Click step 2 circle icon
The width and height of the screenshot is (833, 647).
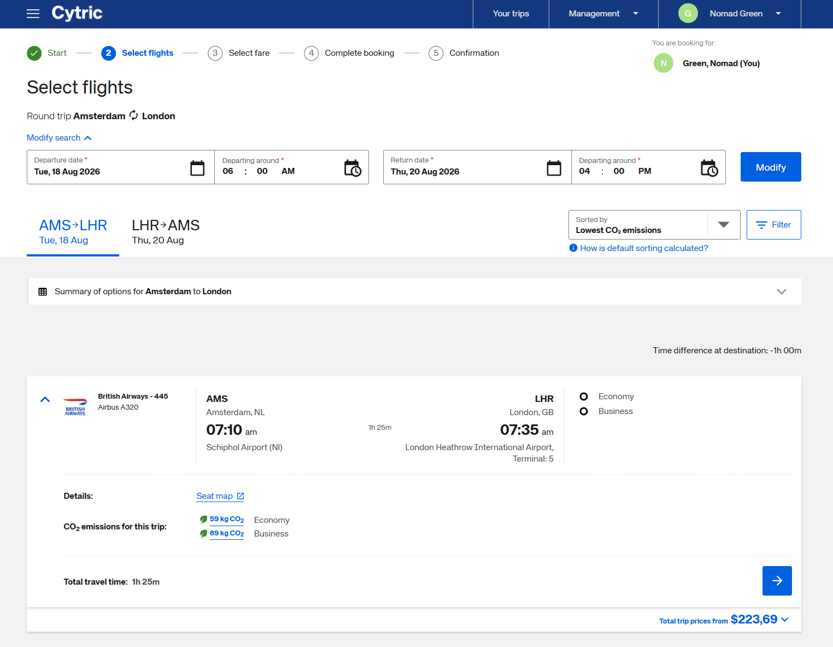(108, 53)
